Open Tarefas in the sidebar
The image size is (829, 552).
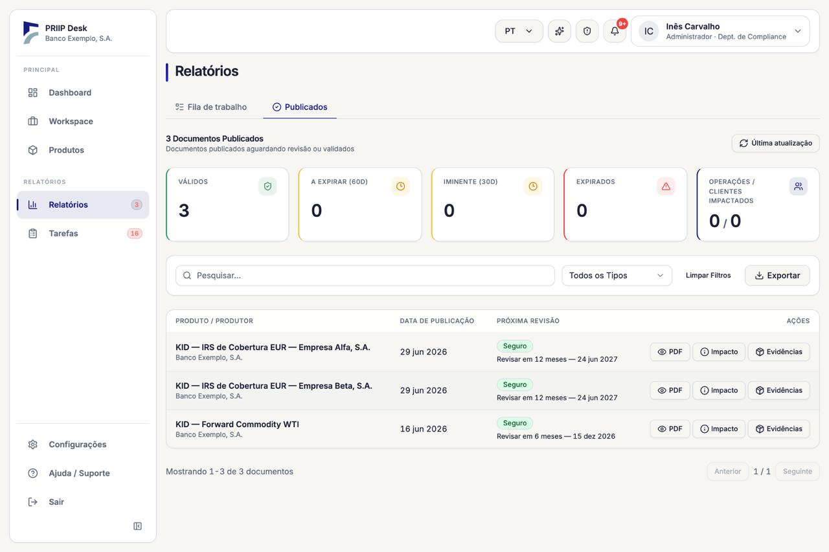tap(83, 234)
